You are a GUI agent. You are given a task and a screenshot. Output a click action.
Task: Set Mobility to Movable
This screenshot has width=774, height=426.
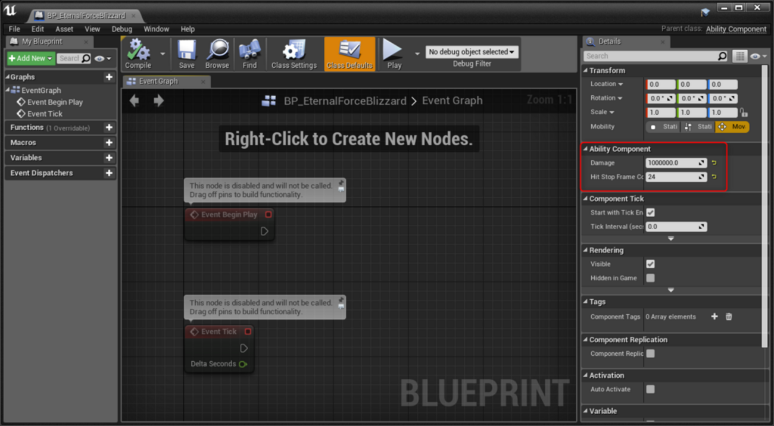point(732,127)
